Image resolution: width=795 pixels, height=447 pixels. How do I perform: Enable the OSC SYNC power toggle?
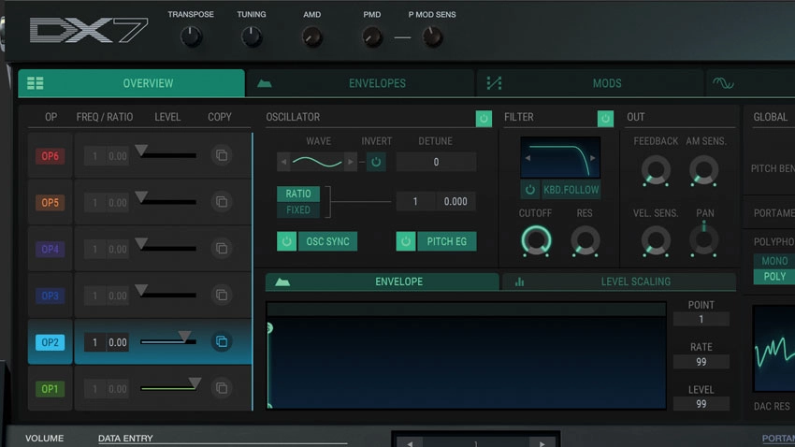[286, 241]
